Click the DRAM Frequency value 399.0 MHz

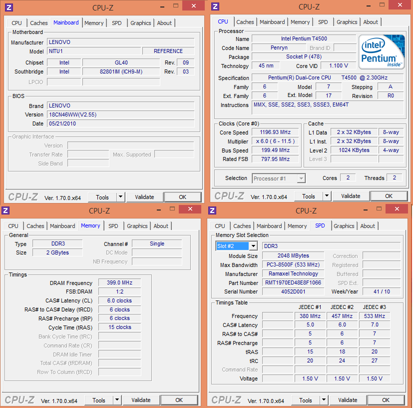119,282
